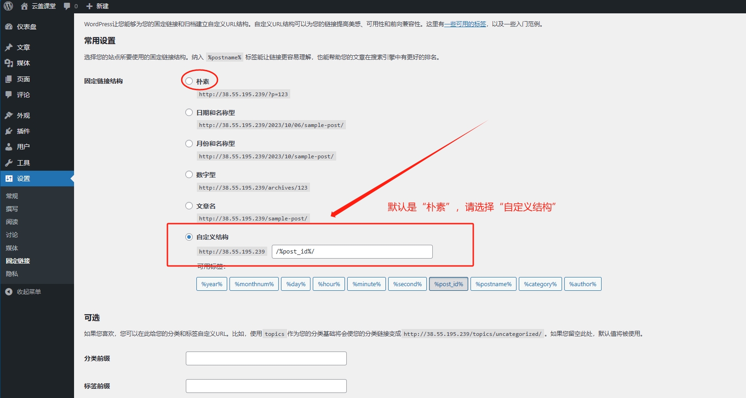Open 媒体 item under settings submenu
746x398 pixels.
(x=12, y=248)
